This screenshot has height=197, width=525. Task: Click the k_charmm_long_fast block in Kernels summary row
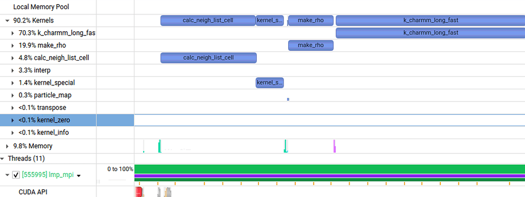point(430,21)
